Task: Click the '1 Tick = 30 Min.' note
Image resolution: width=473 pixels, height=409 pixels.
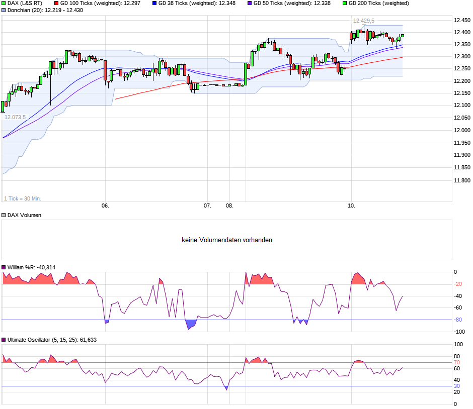Action: point(23,198)
